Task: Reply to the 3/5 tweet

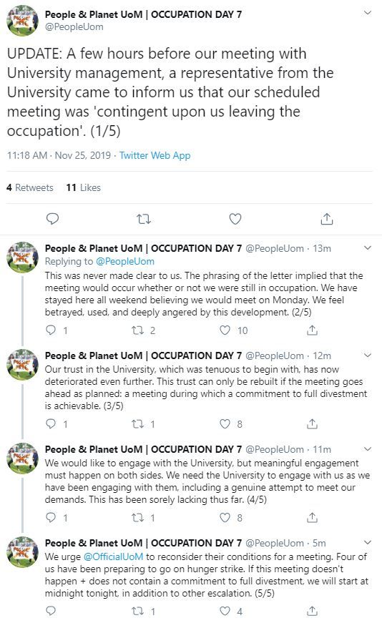Action: click(x=51, y=424)
